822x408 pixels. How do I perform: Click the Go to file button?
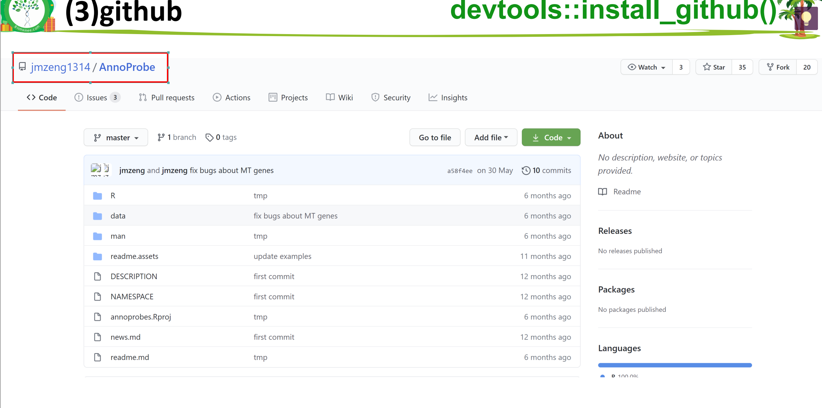point(435,137)
